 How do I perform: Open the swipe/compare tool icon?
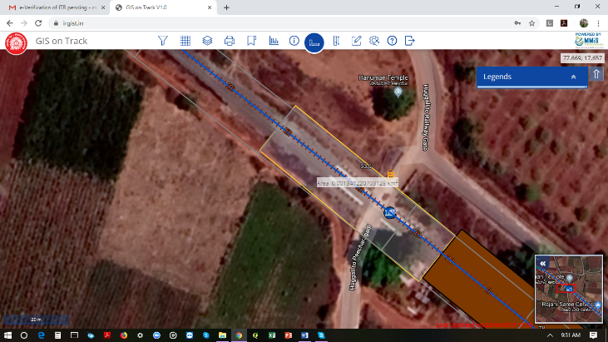click(336, 41)
